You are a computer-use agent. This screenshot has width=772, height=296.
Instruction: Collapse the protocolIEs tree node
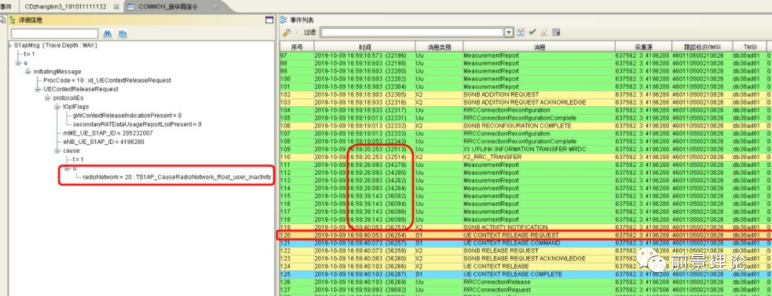(x=47, y=98)
